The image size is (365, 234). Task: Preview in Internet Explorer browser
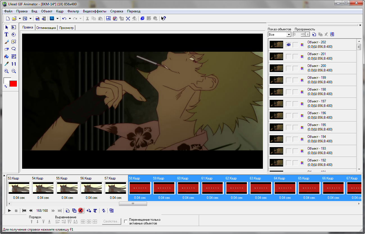point(143,19)
